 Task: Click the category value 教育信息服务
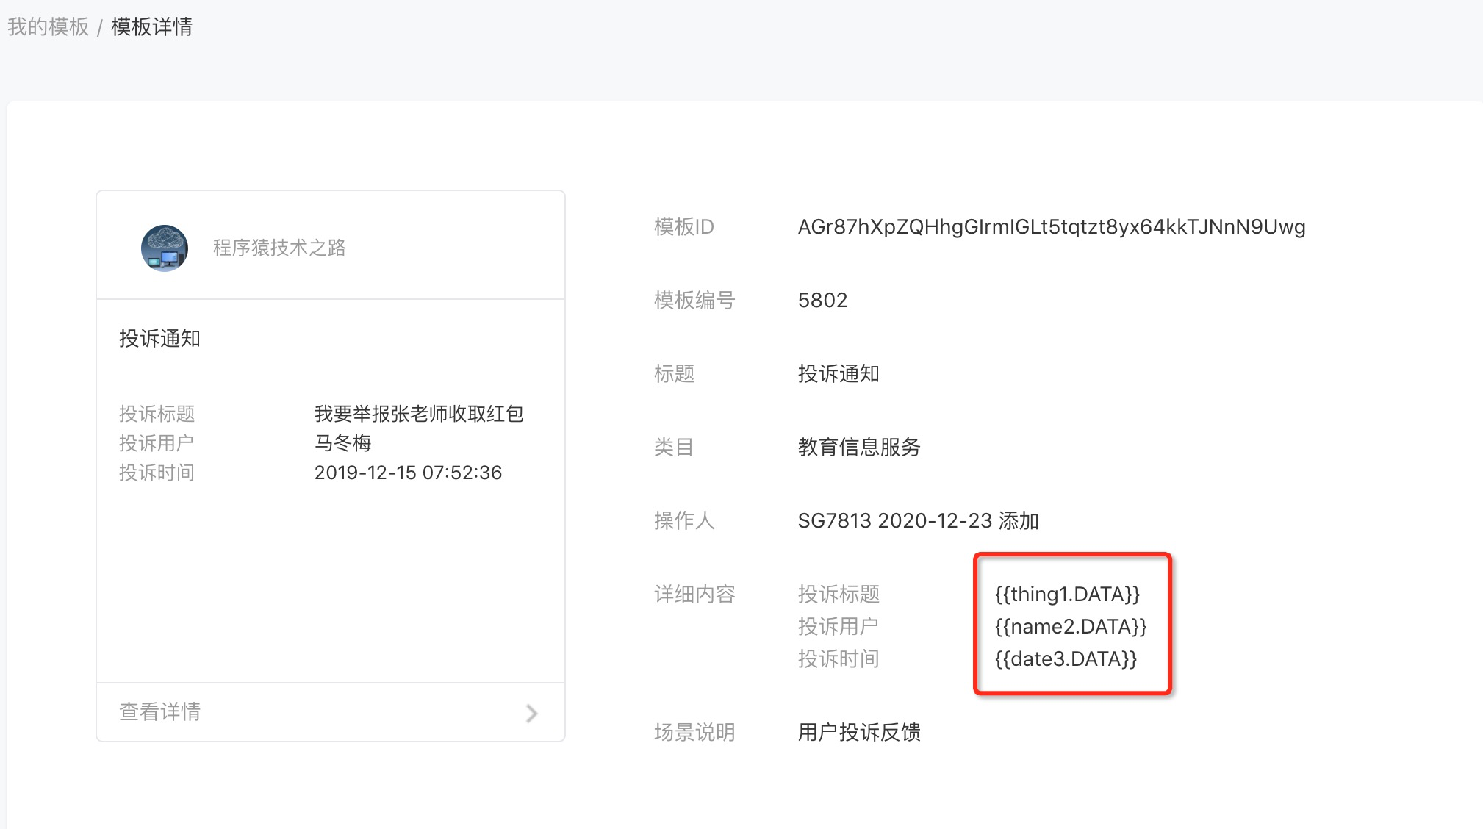[x=859, y=448]
